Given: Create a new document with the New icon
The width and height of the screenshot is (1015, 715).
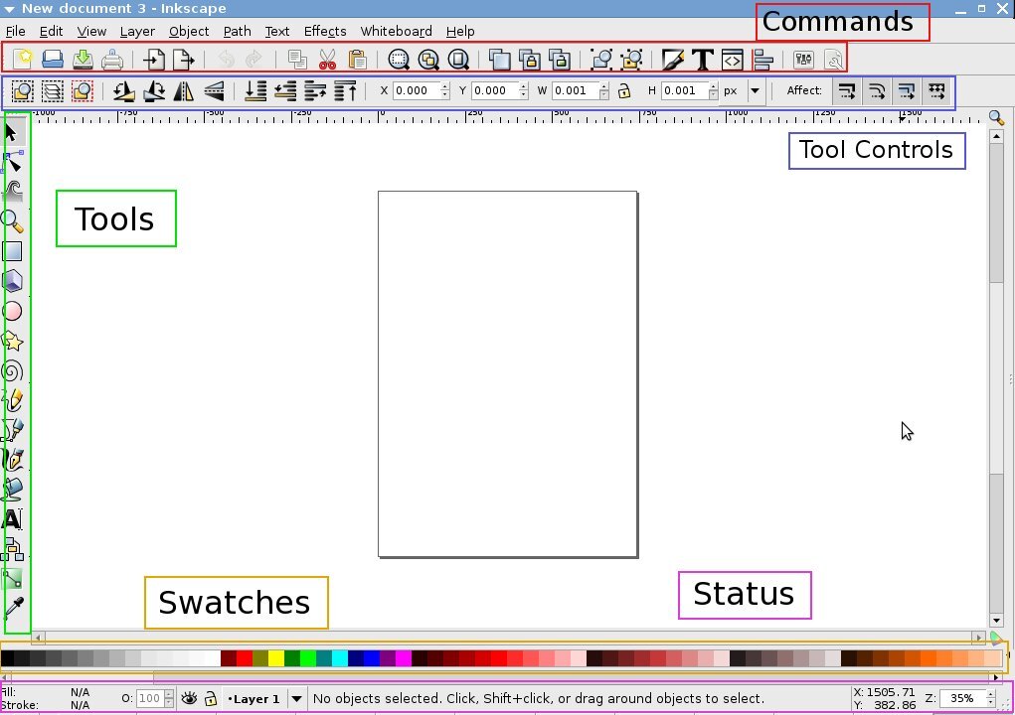Looking at the screenshot, I should click(x=23, y=59).
